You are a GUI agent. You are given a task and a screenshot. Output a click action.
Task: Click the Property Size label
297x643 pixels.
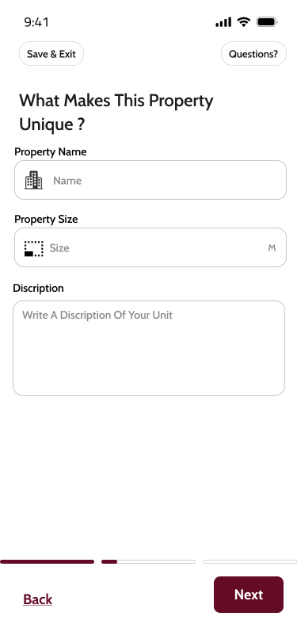[46, 220]
